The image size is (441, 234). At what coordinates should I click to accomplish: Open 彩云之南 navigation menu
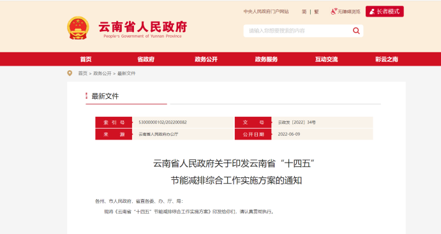(x=387, y=59)
